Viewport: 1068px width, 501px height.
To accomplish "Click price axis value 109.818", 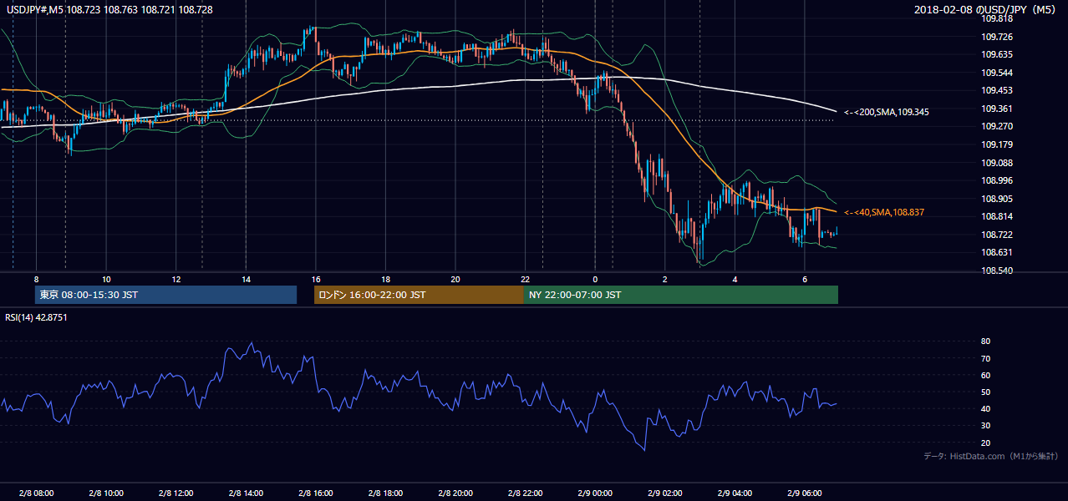I will 997,18.
